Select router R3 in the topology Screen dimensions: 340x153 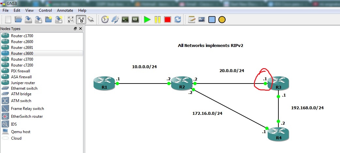pyautogui.click(x=278, y=84)
